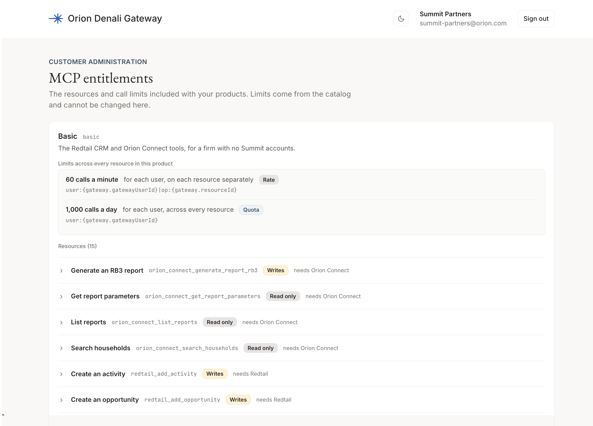Click the Orion star logo icon

(x=56, y=19)
